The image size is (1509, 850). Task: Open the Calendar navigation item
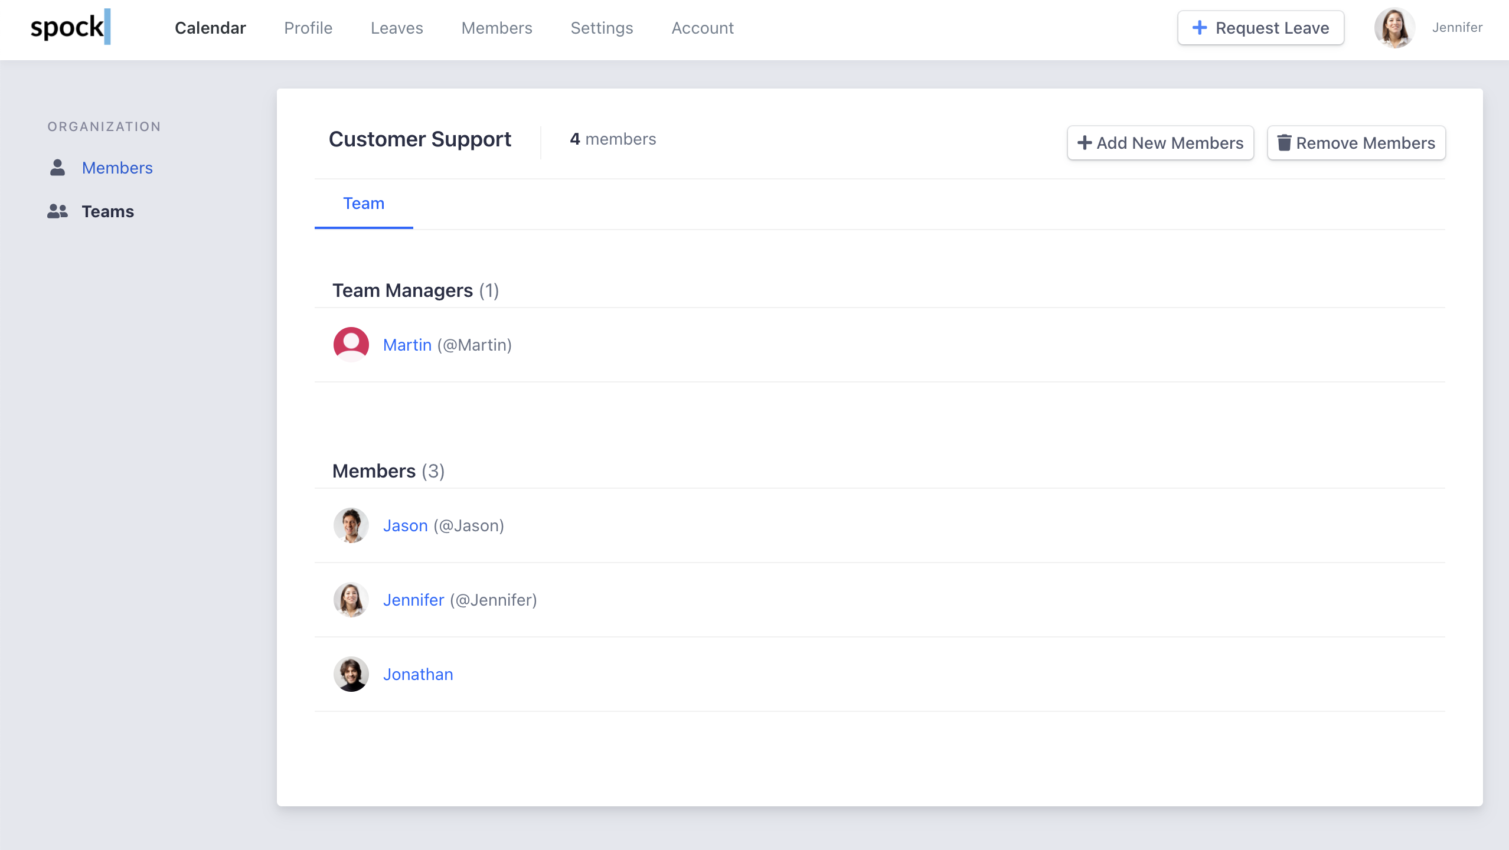210,28
